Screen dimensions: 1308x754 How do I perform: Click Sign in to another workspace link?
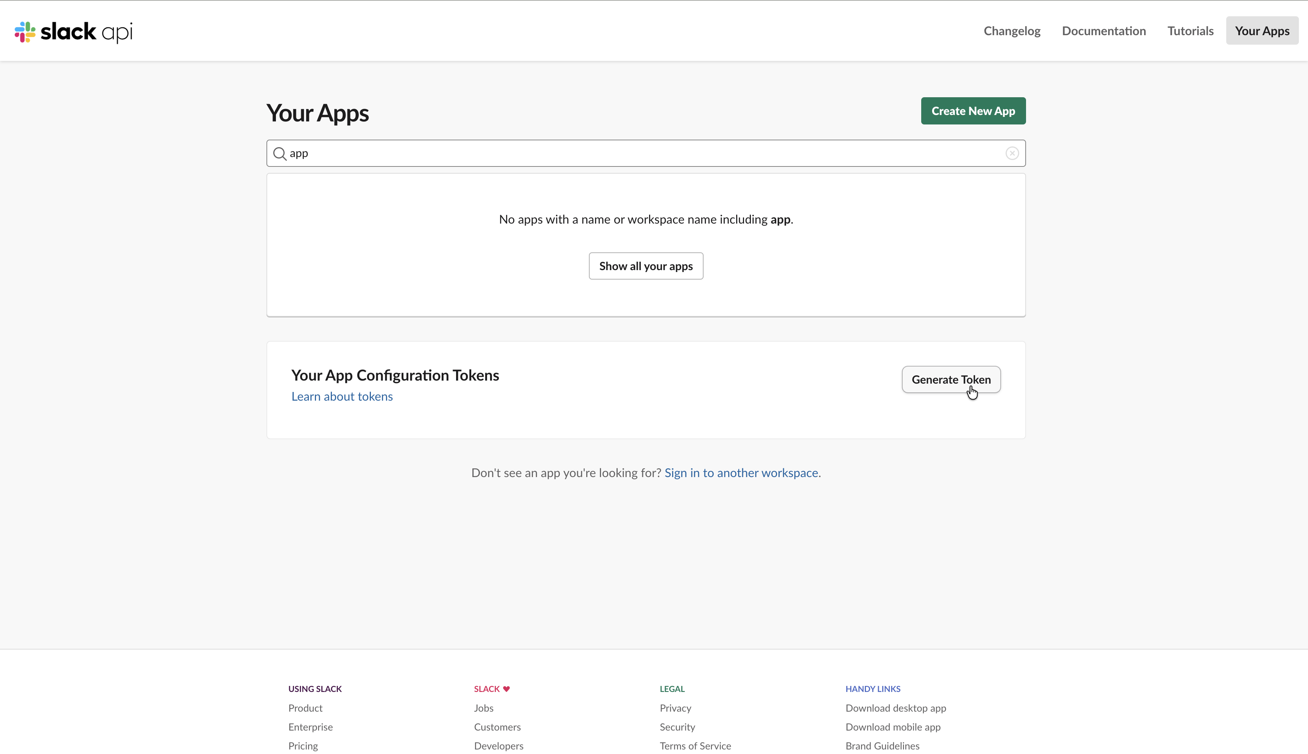pyautogui.click(x=741, y=473)
